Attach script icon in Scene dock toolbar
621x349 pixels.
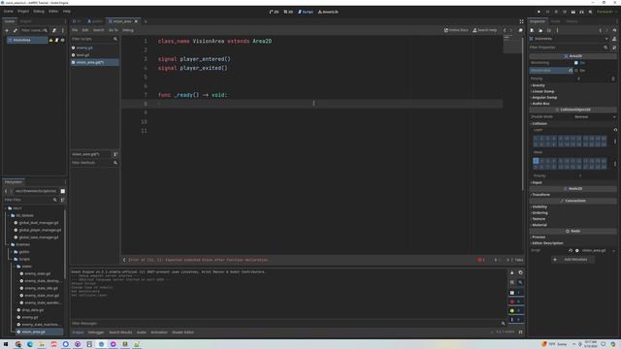click(x=54, y=30)
